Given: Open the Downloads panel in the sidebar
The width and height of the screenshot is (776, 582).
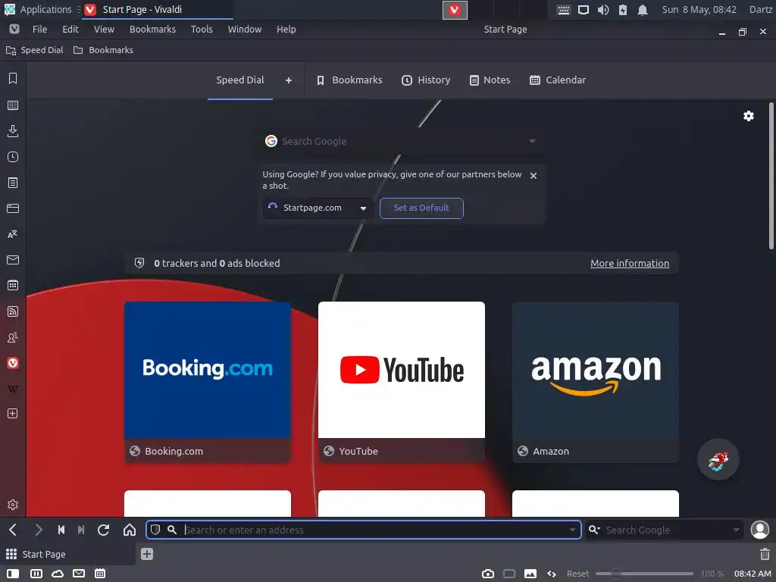Looking at the screenshot, I should [x=13, y=131].
